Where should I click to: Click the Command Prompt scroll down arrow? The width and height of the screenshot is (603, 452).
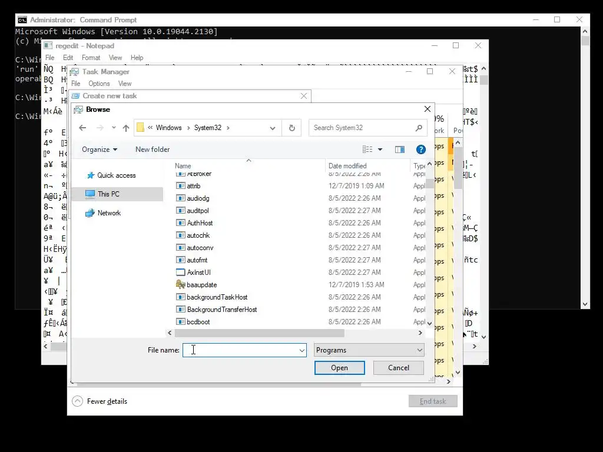(585, 304)
